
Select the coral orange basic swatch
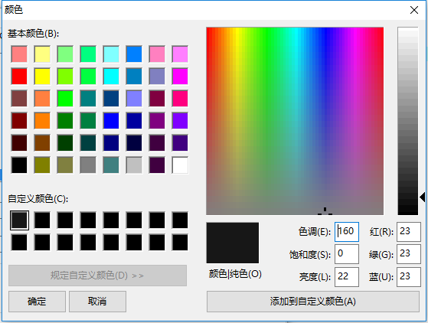[x=42, y=99]
